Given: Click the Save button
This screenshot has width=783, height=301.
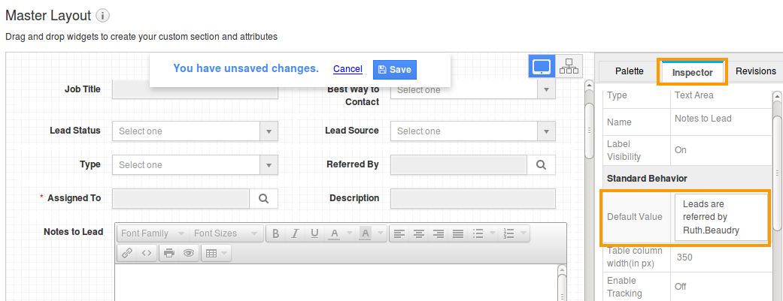Looking at the screenshot, I should (x=394, y=70).
